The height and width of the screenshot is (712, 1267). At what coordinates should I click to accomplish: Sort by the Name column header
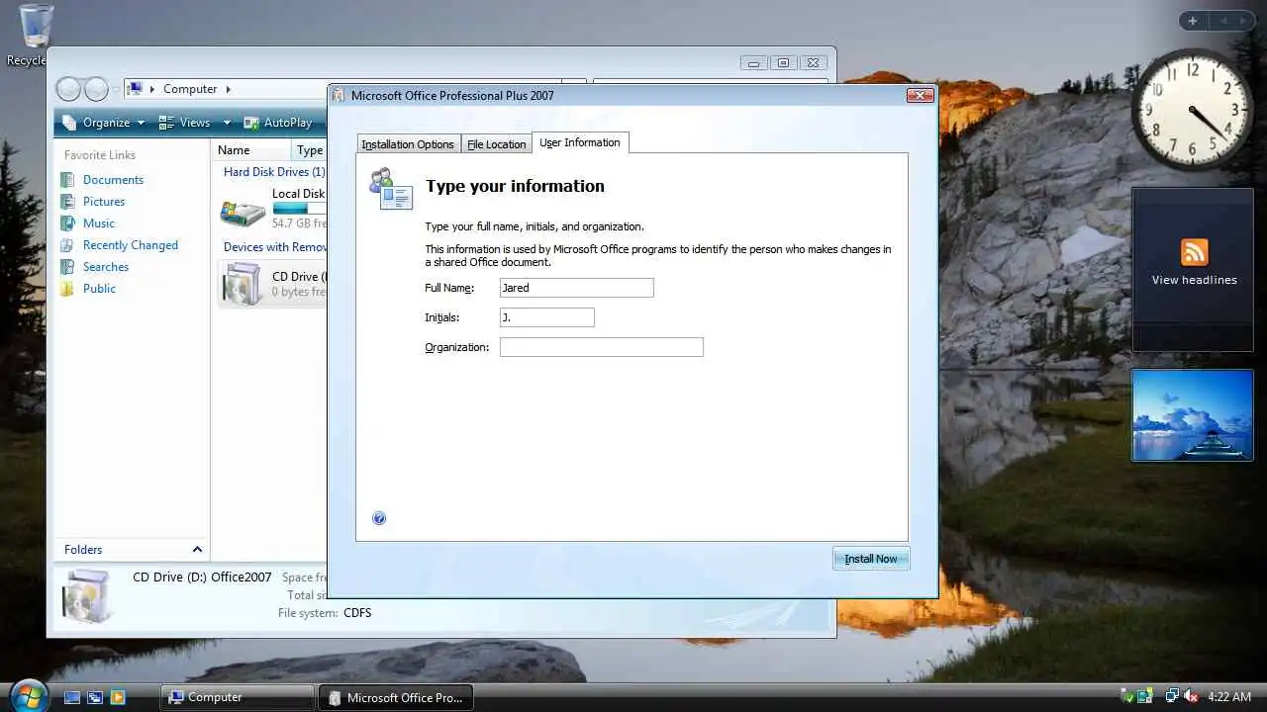click(250, 150)
